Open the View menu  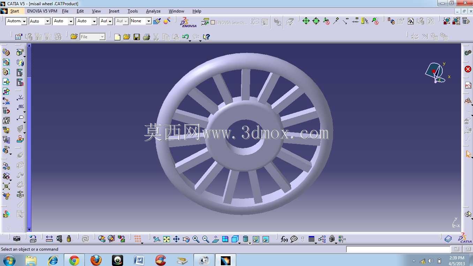click(96, 11)
